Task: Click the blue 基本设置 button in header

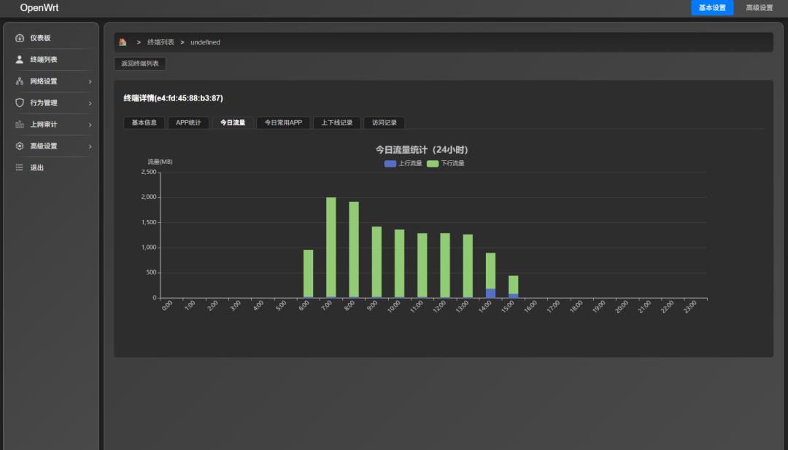Action: (712, 8)
